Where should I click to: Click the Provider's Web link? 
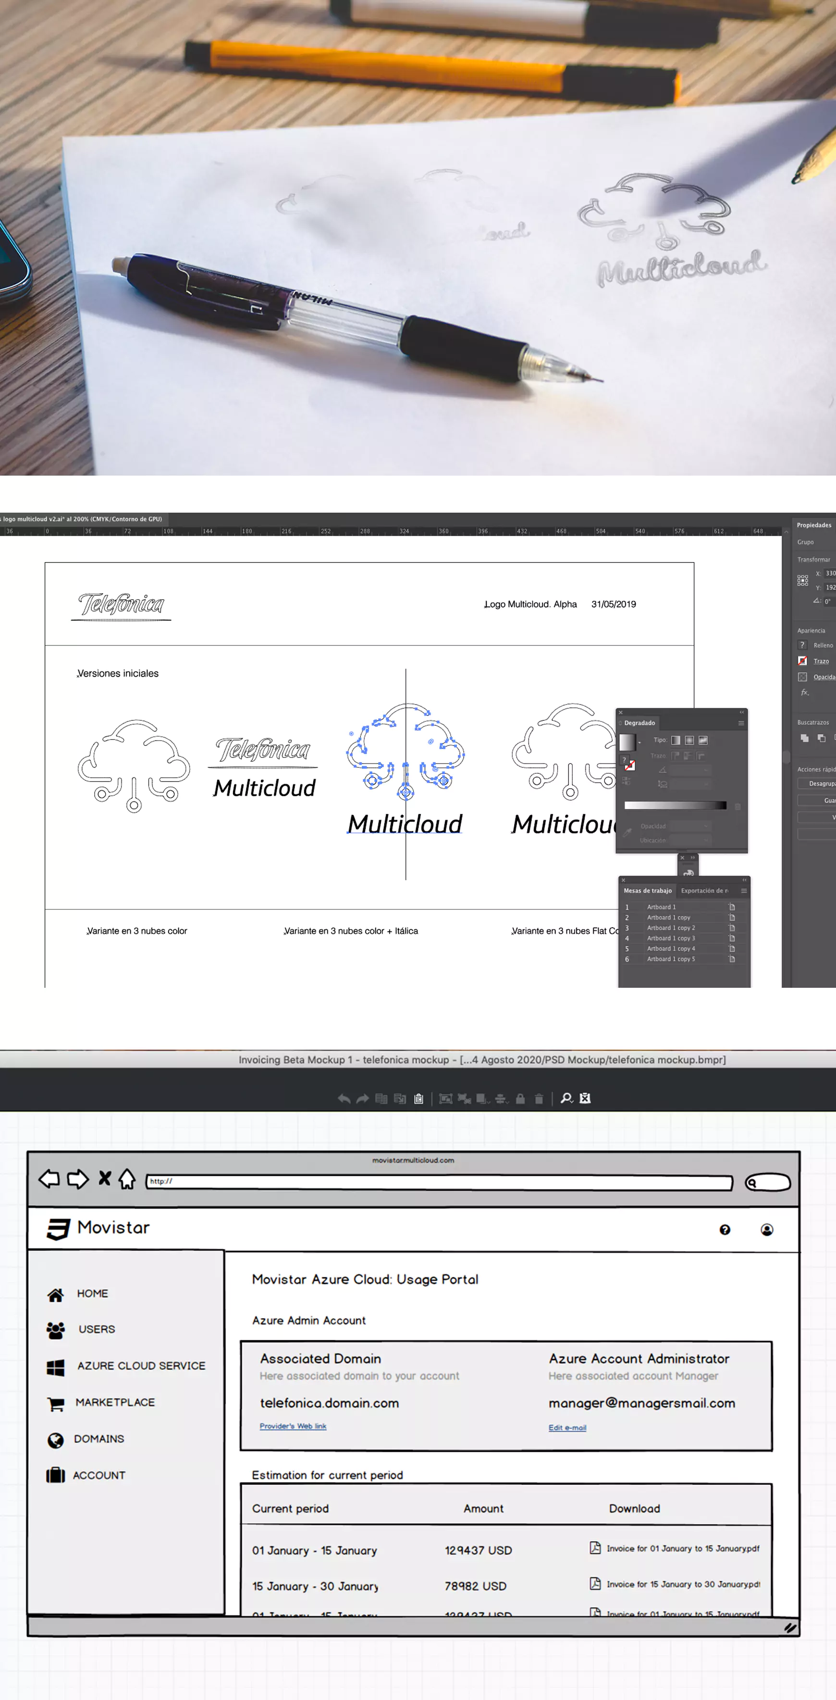(x=293, y=1426)
